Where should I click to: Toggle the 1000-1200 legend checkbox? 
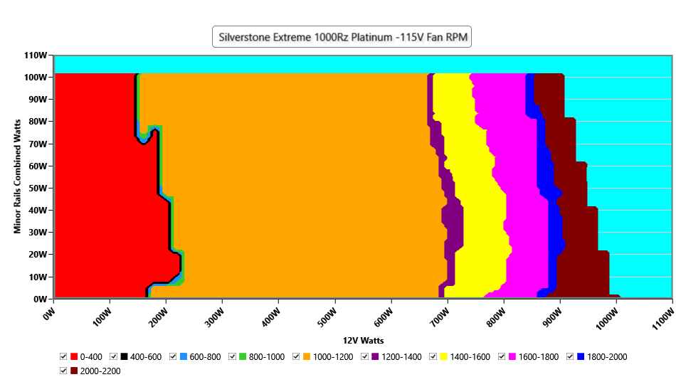coord(296,357)
